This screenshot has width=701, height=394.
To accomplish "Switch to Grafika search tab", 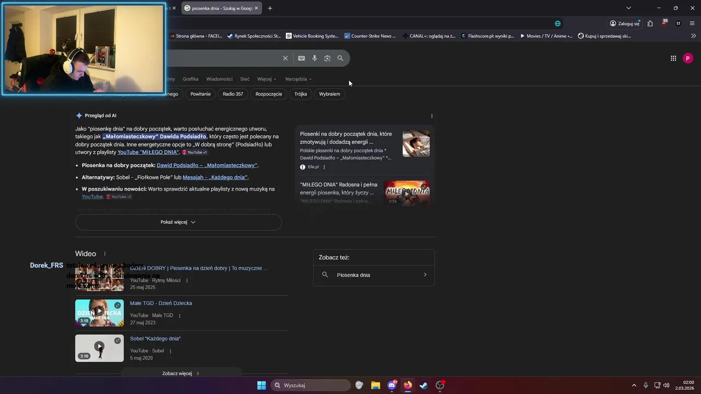I will 191,79.
